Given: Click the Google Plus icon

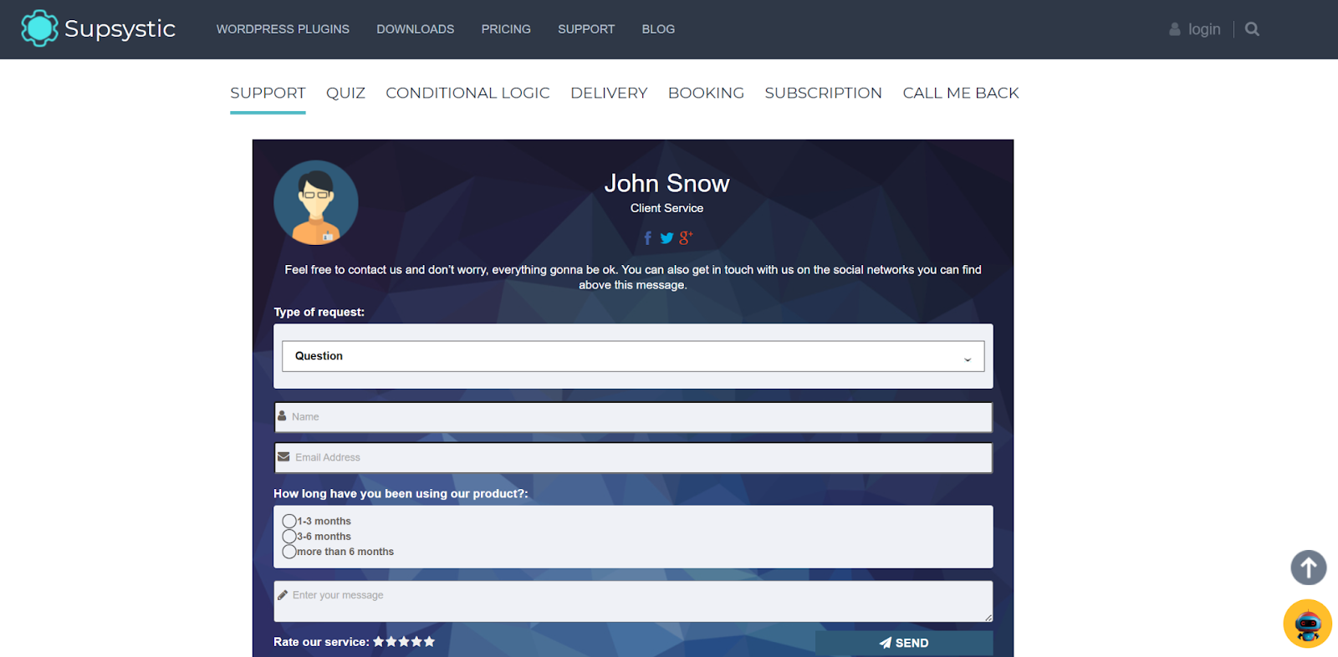Looking at the screenshot, I should (x=686, y=238).
